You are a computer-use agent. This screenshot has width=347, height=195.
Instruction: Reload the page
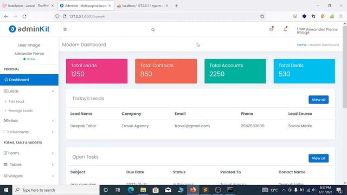click(24, 16)
